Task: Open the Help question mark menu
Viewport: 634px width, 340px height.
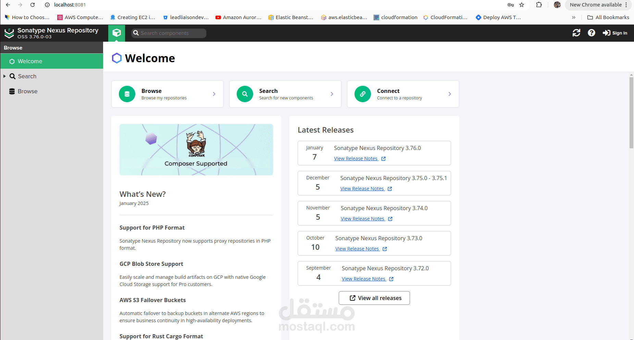Action: (592, 33)
